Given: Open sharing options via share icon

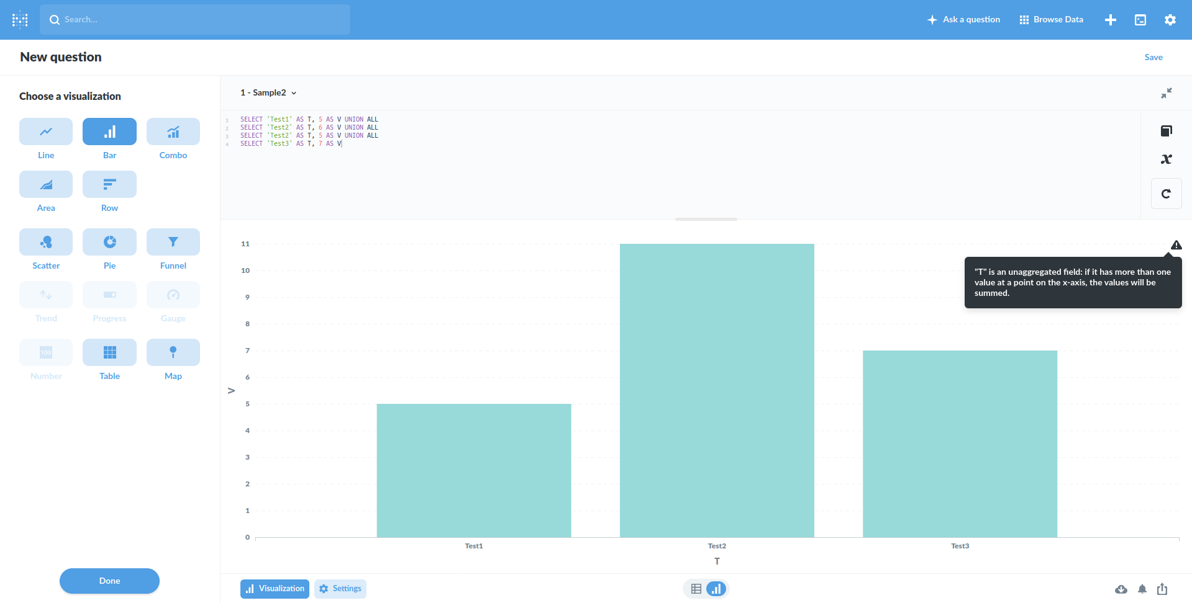Looking at the screenshot, I should (1161, 589).
